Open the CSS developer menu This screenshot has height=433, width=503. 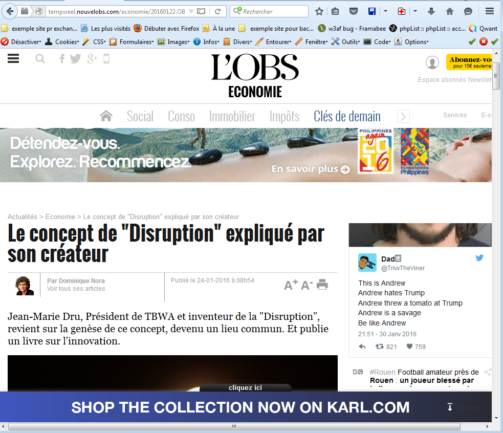click(x=94, y=42)
